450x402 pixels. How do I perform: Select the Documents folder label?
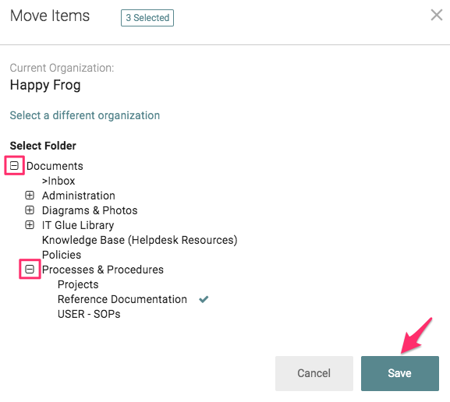(x=55, y=166)
